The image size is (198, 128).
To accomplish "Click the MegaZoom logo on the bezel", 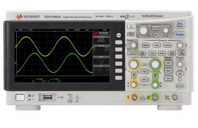I will 128,17.
